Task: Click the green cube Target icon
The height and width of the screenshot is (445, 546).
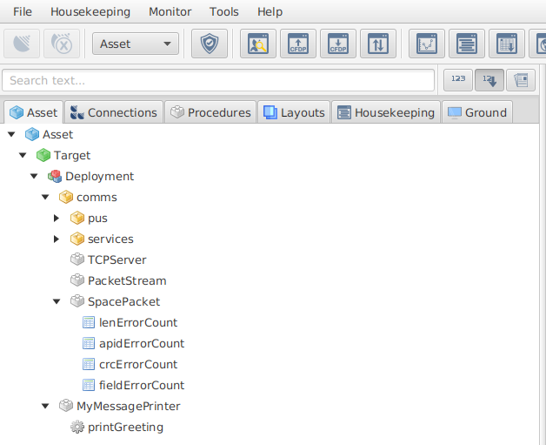Action: (x=43, y=155)
